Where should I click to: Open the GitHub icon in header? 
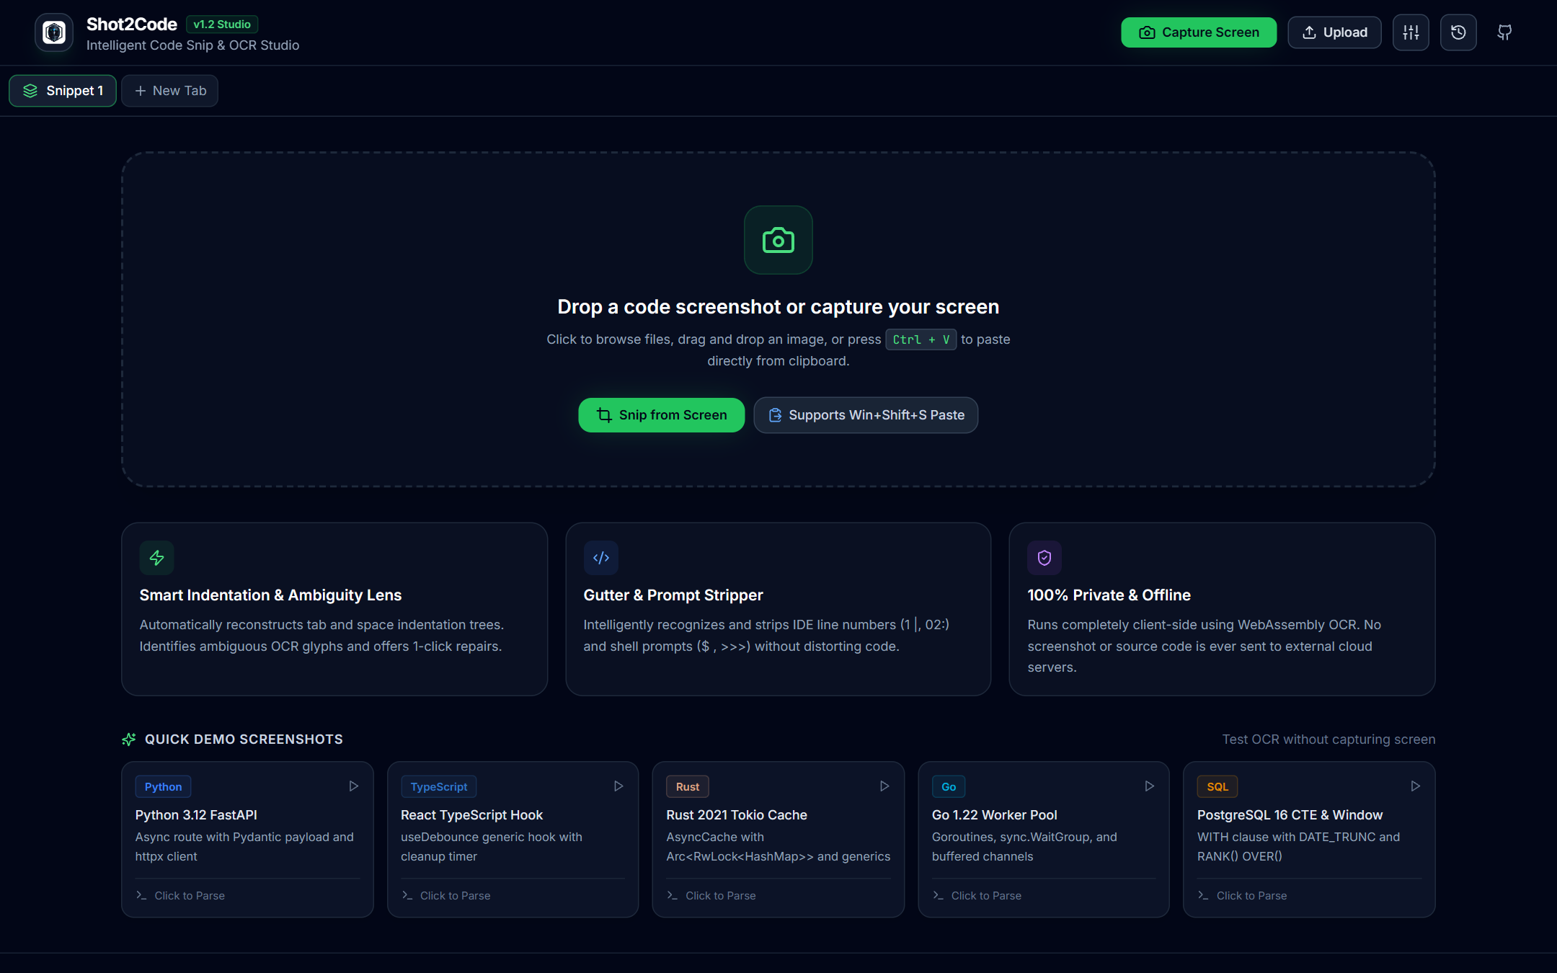tap(1504, 32)
